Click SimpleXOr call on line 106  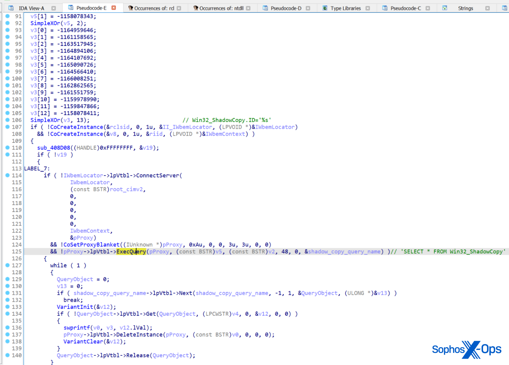(x=45, y=120)
